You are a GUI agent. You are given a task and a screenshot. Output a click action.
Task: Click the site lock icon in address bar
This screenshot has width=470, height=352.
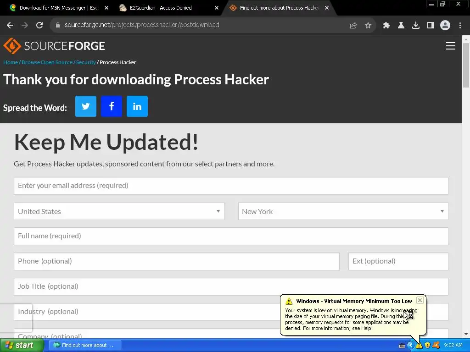point(57,25)
